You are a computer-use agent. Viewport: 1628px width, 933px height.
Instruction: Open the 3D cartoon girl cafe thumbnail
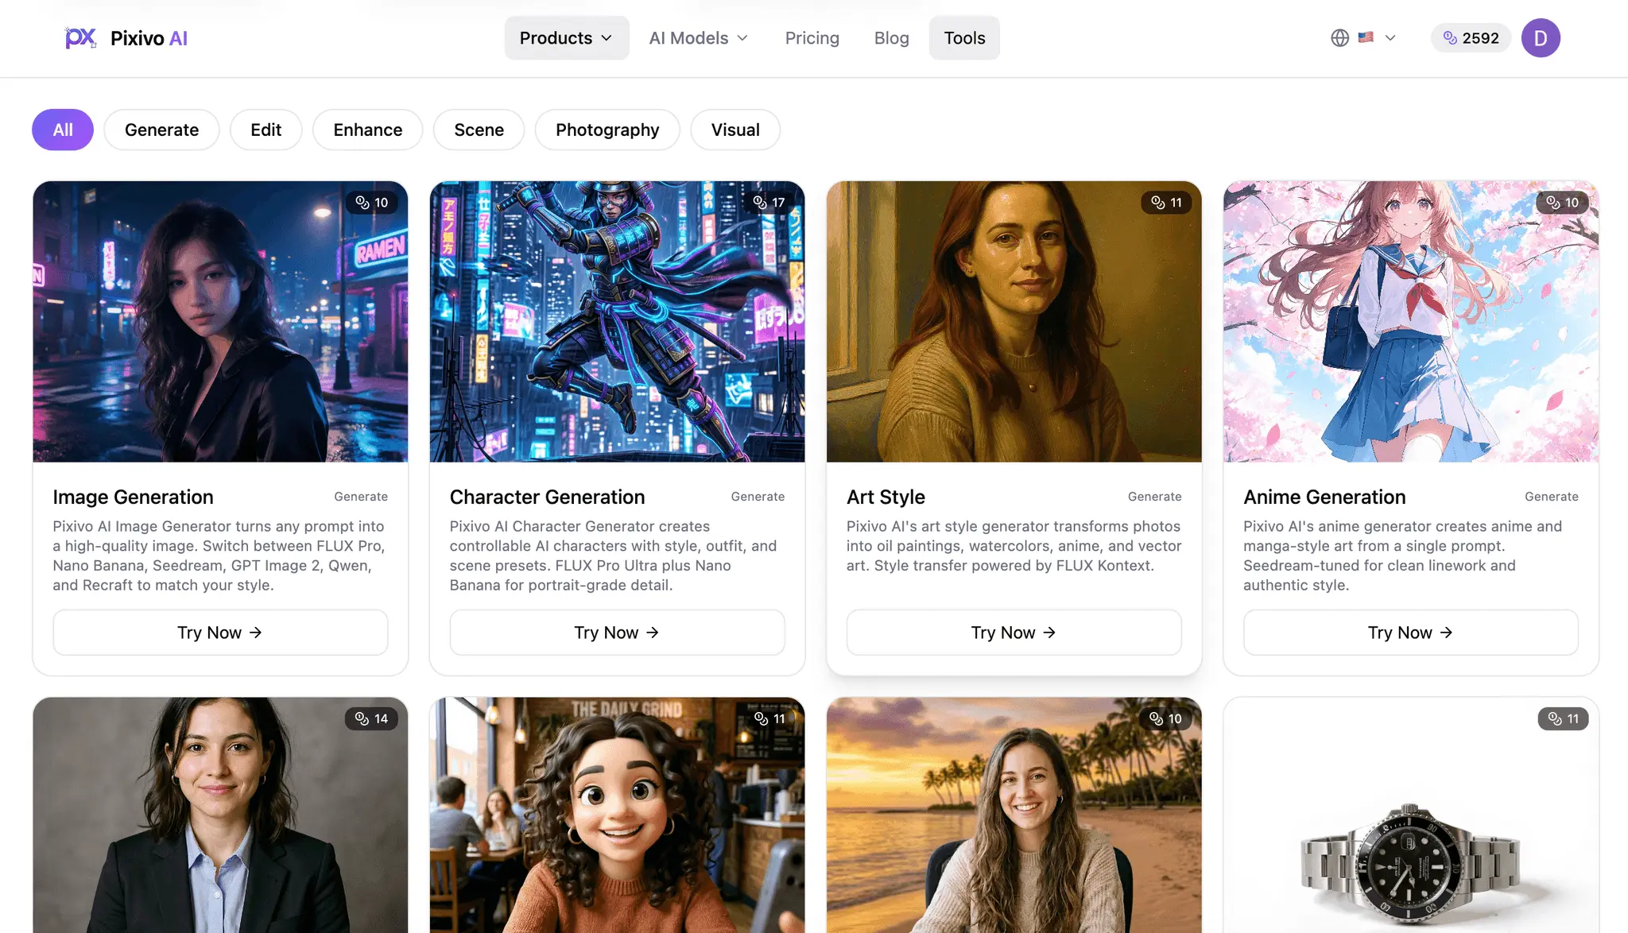(617, 815)
